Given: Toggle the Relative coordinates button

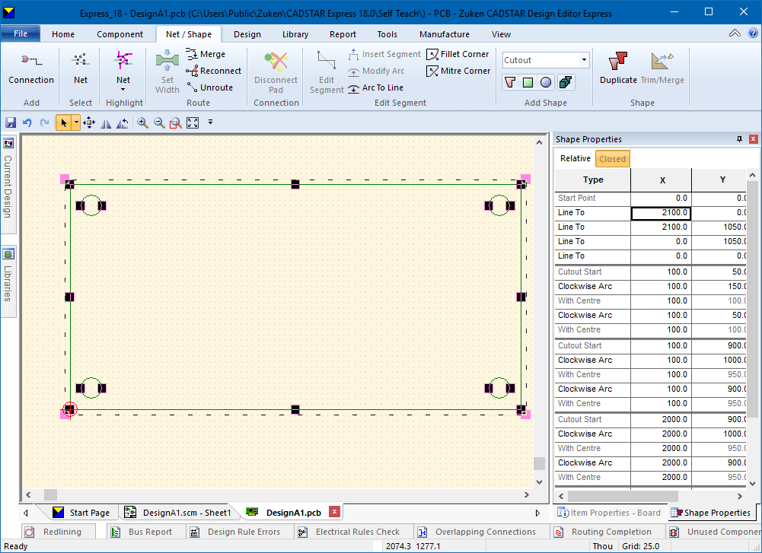Looking at the screenshot, I should pyautogui.click(x=575, y=159).
